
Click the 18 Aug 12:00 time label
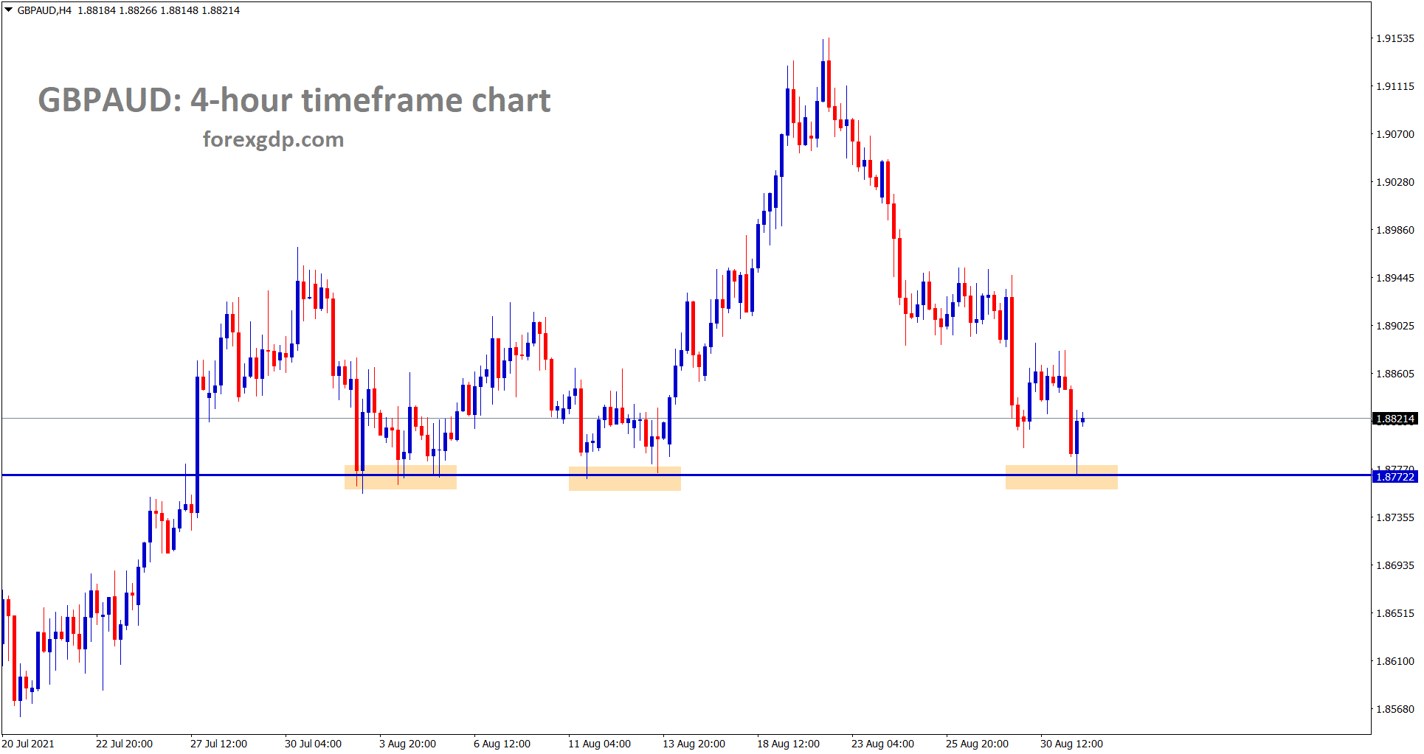pos(788,744)
